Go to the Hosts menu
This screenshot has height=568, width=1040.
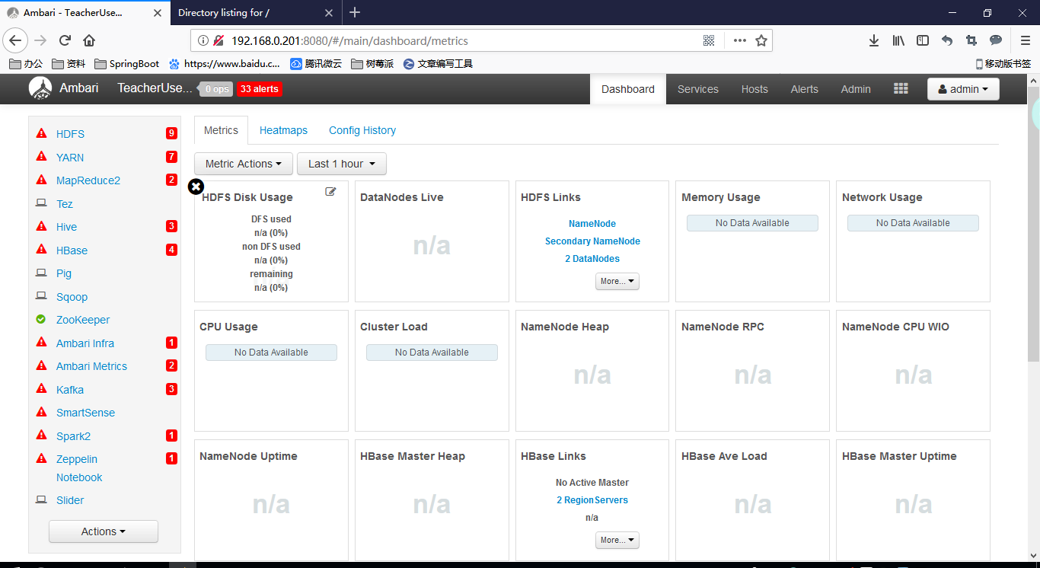tap(754, 89)
